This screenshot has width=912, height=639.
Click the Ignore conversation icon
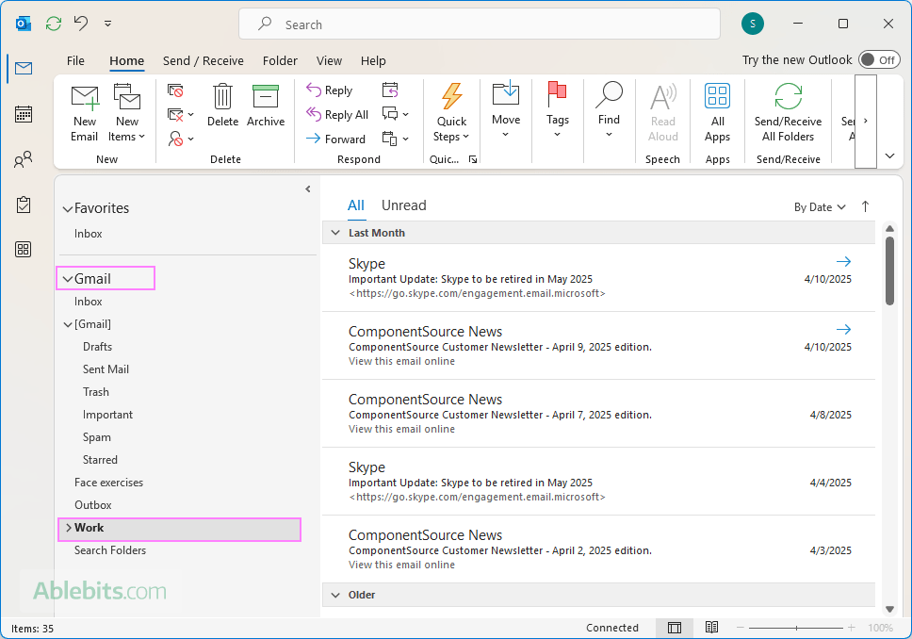(x=175, y=90)
